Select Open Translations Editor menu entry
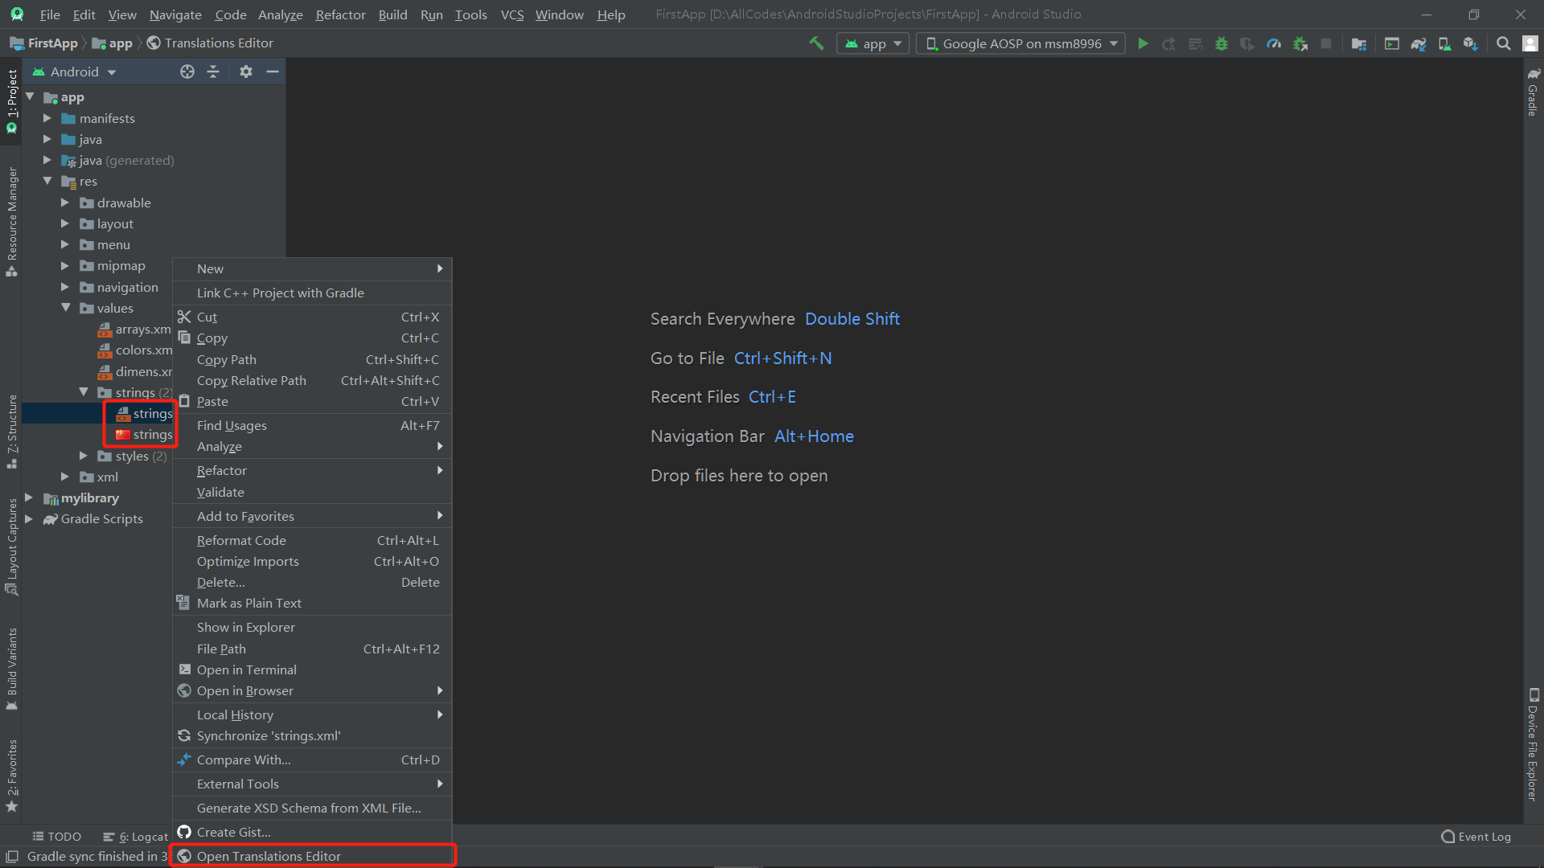The image size is (1544, 868). (x=312, y=856)
